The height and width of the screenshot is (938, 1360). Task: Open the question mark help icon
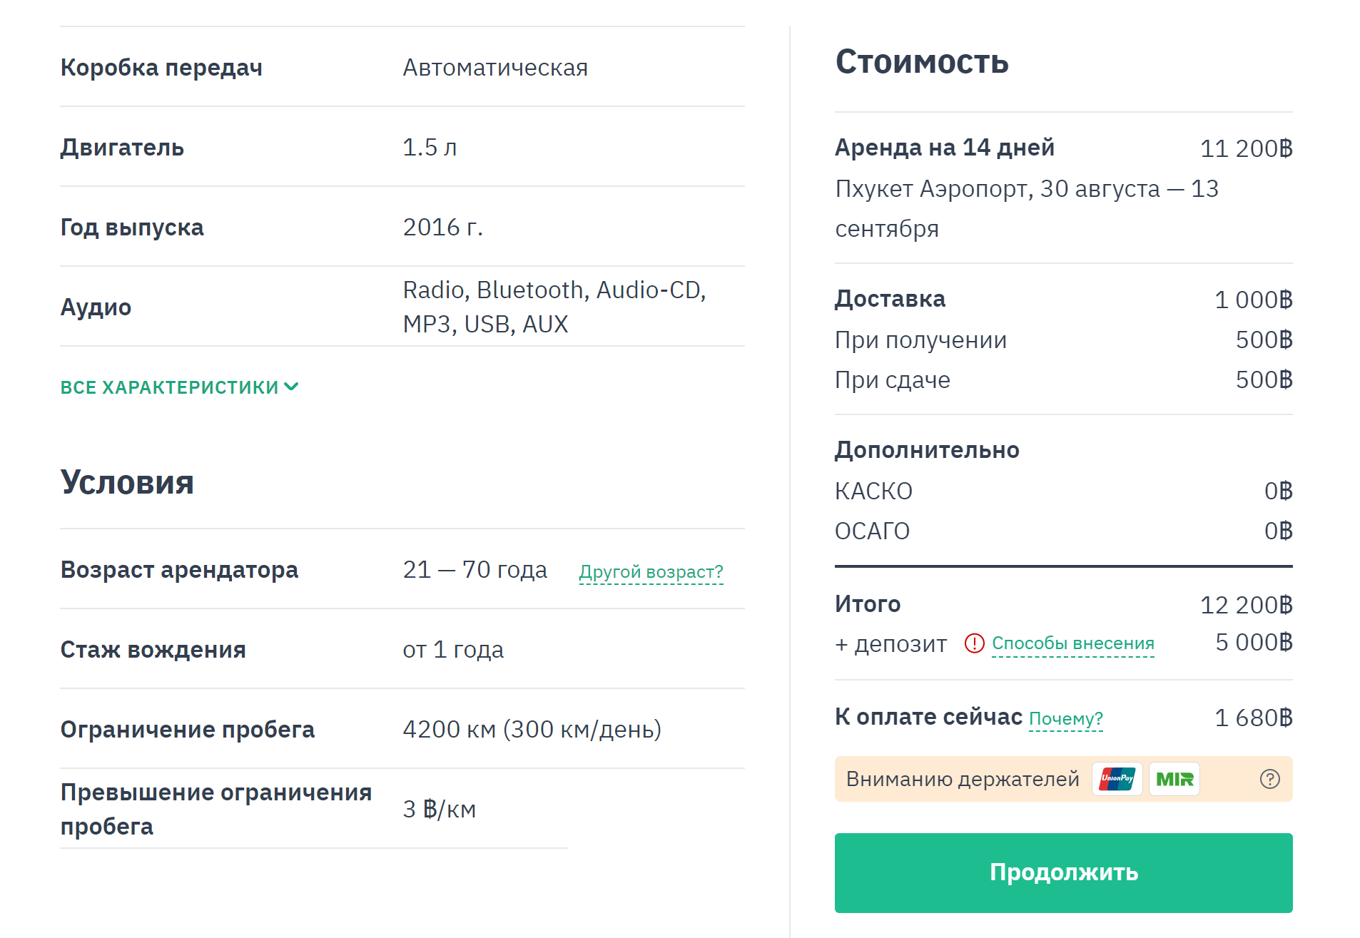[x=1270, y=779]
